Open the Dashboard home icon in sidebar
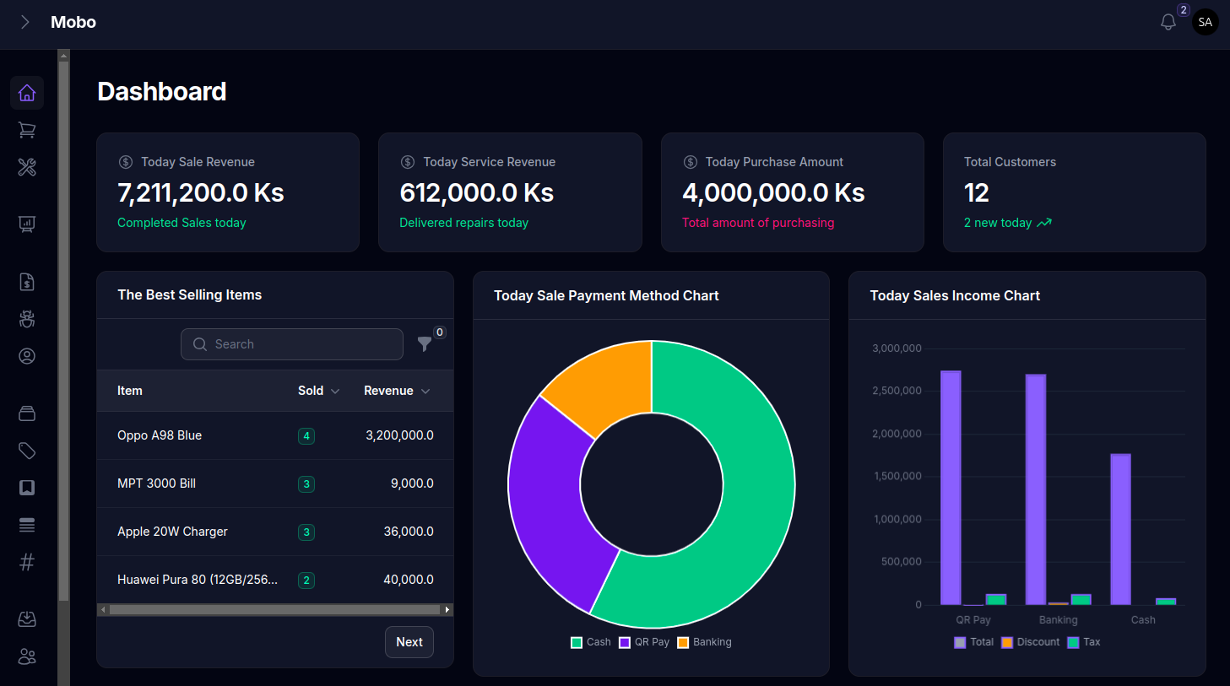Image resolution: width=1230 pixels, height=686 pixels. [27, 93]
